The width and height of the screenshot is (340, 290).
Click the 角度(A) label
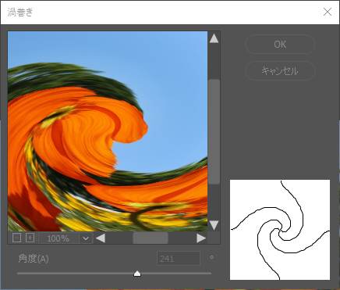pyautogui.click(x=34, y=259)
